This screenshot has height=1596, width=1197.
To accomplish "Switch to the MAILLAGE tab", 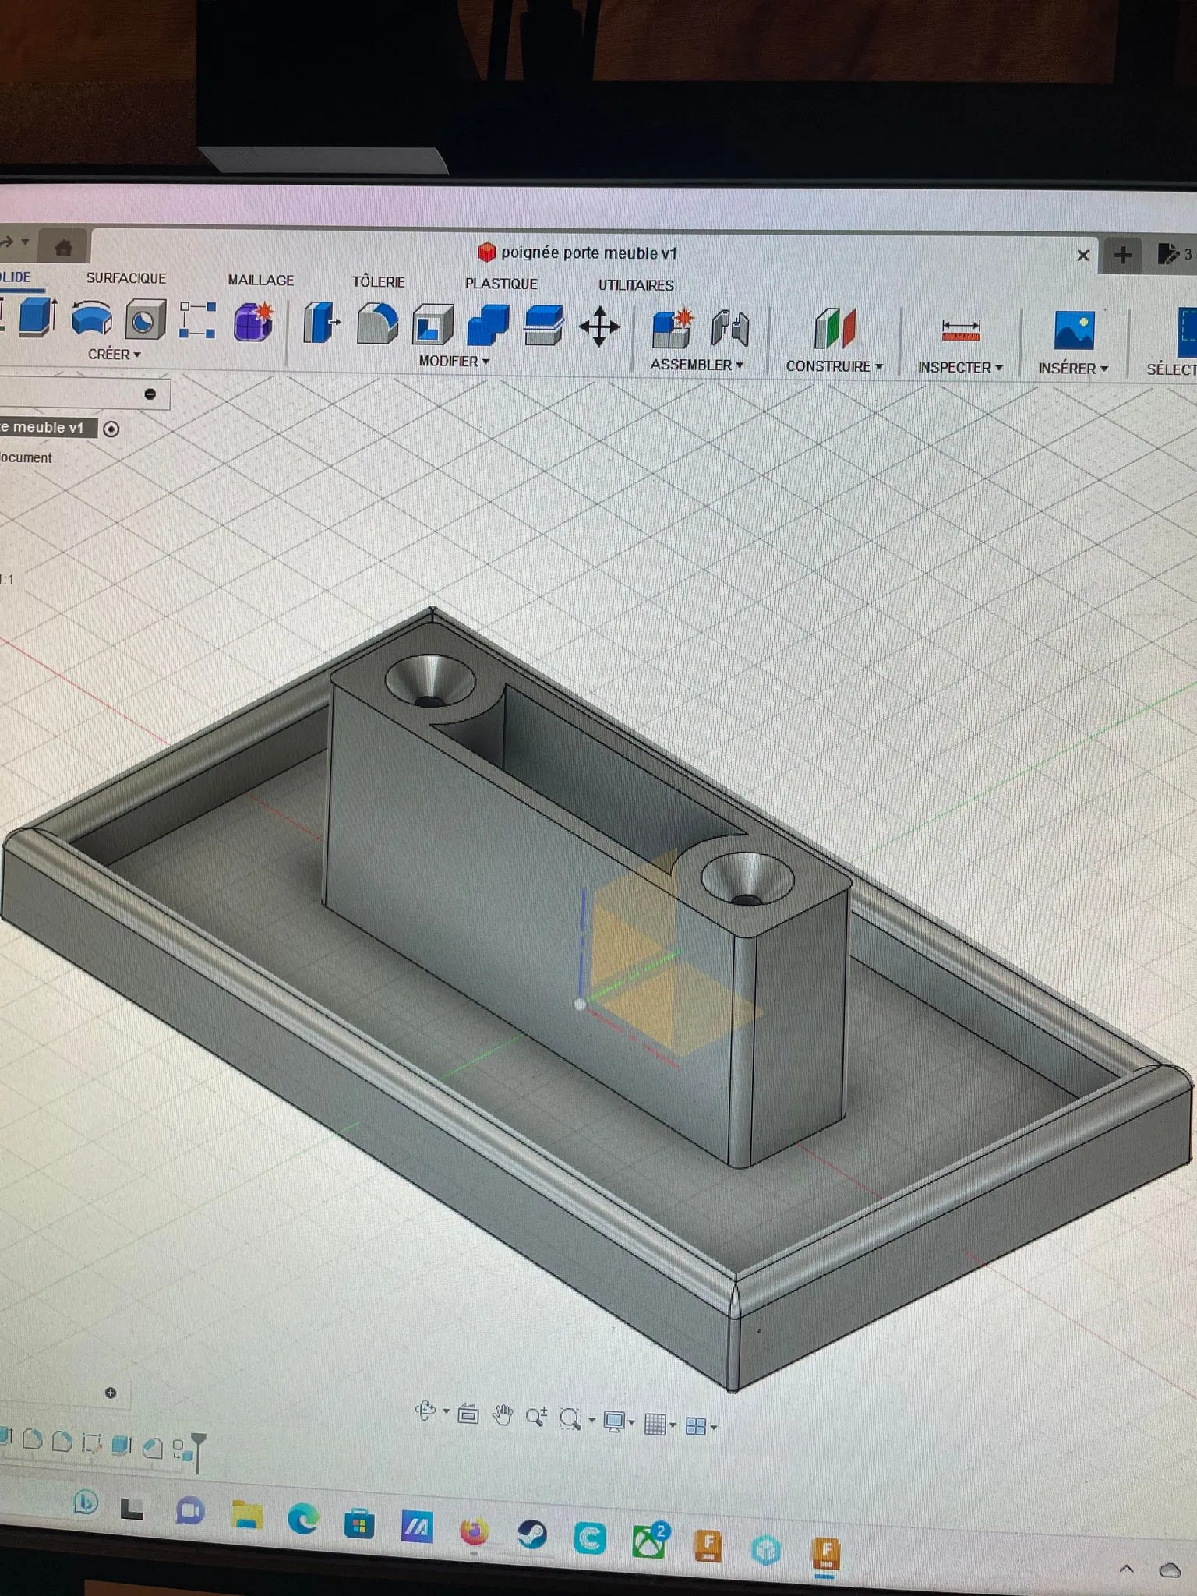I will [x=260, y=281].
